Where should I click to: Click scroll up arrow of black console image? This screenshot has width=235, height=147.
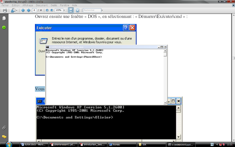point(178,108)
